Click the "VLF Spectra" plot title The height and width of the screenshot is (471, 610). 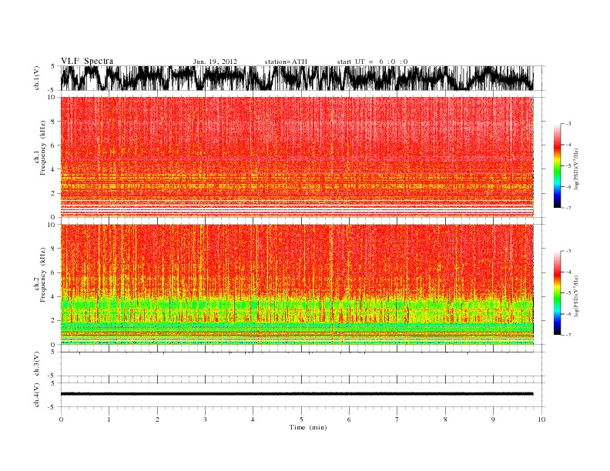click(x=87, y=61)
